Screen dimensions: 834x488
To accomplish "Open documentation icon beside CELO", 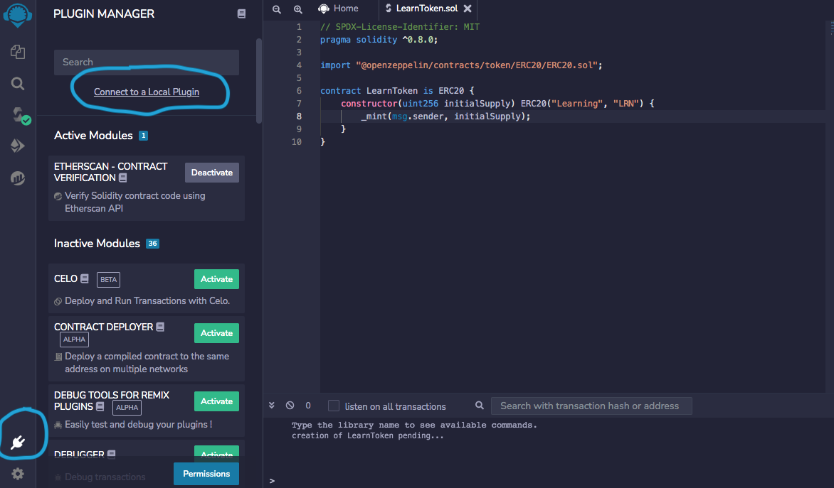I will pos(85,278).
